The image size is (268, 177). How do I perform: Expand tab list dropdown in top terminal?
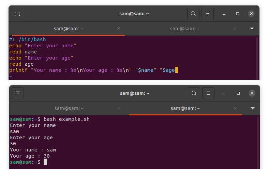(252, 29)
